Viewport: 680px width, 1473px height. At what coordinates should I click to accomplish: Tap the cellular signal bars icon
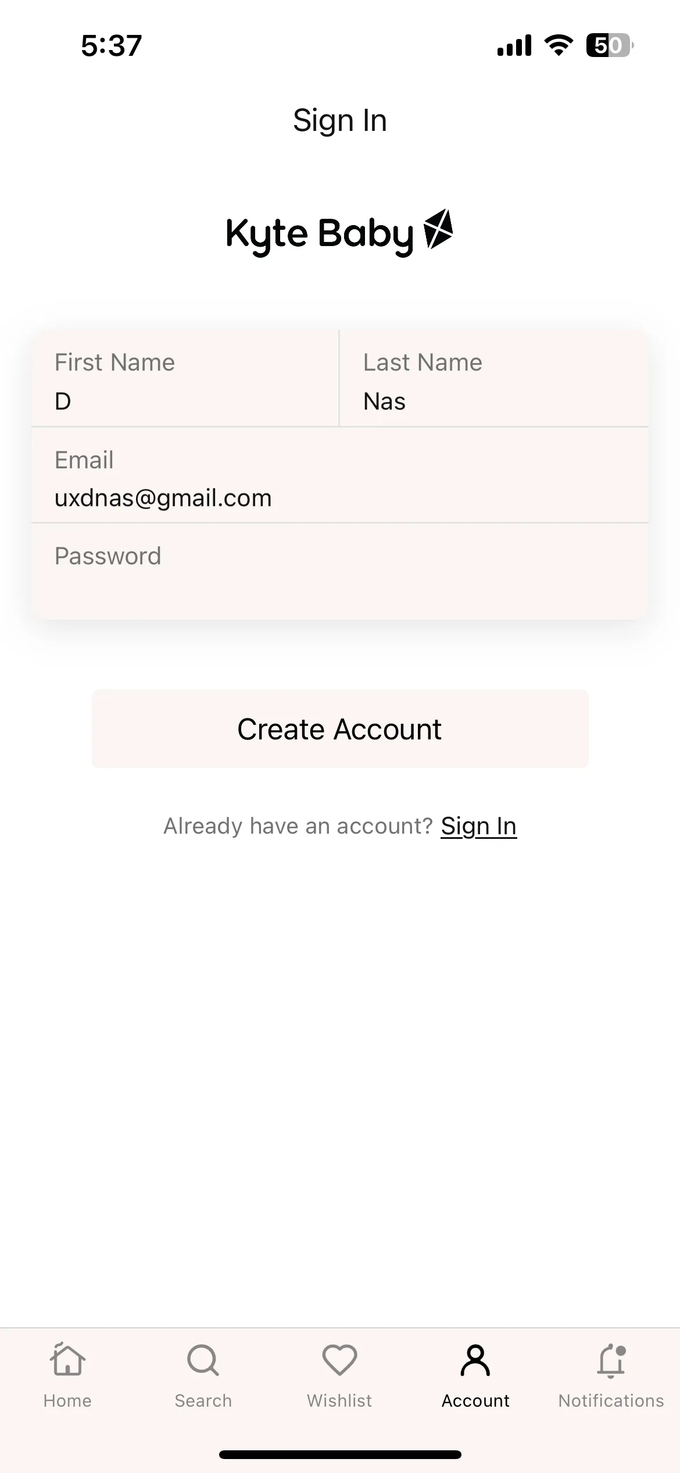tap(514, 45)
